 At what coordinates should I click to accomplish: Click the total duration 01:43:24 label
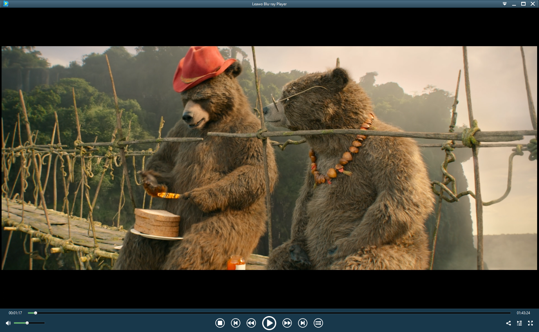(523, 313)
